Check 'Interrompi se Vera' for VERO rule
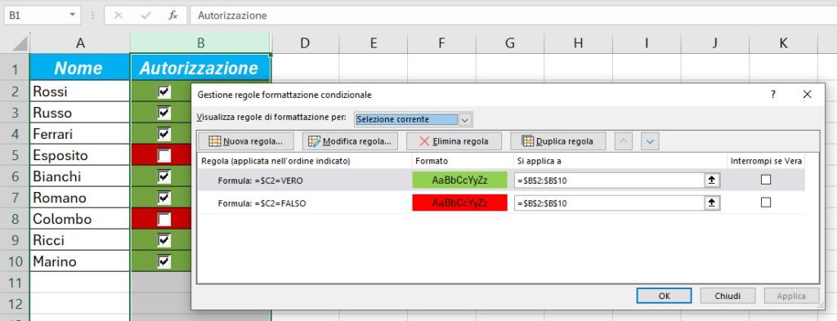 click(766, 181)
